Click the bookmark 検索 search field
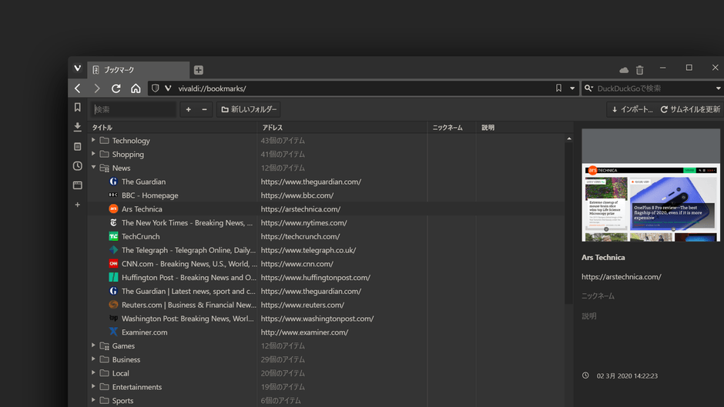 133,109
